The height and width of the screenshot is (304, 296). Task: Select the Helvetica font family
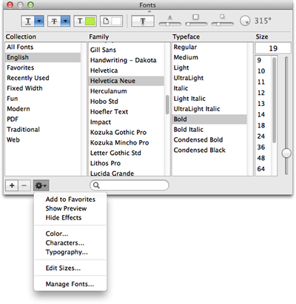[127, 70]
